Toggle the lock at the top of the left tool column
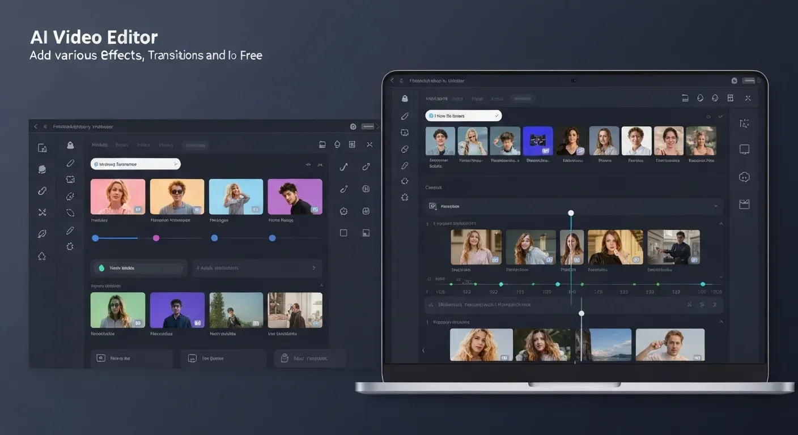Image resolution: width=798 pixels, height=435 pixels. pyautogui.click(x=70, y=145)
